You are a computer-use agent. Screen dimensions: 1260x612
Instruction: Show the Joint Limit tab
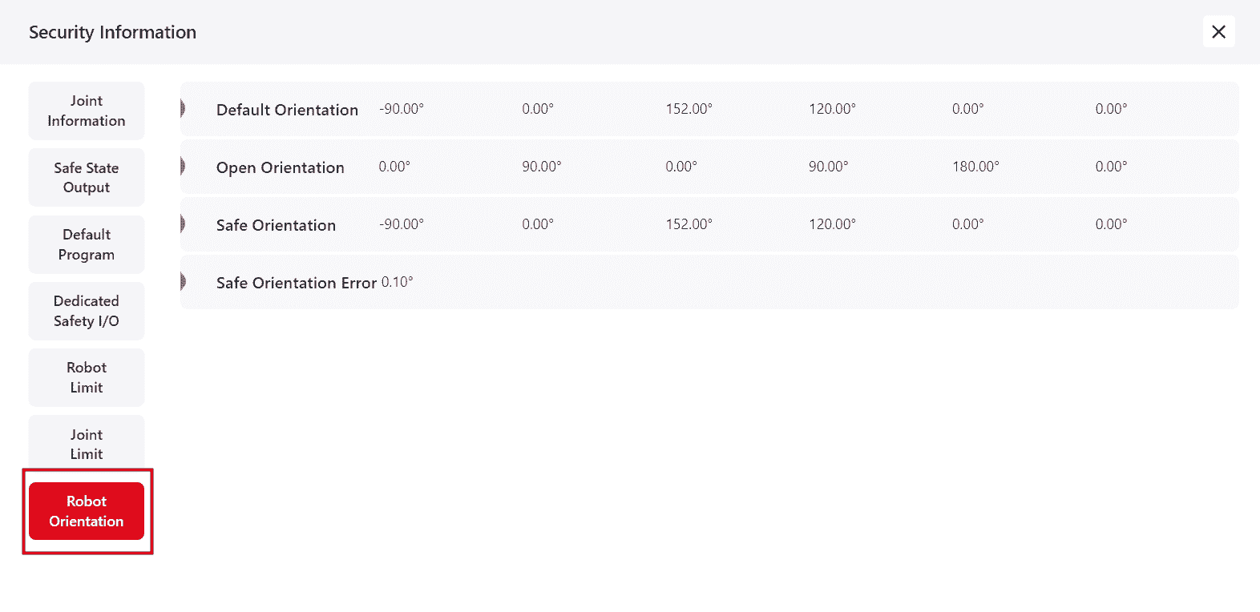(x=87, y=444)
